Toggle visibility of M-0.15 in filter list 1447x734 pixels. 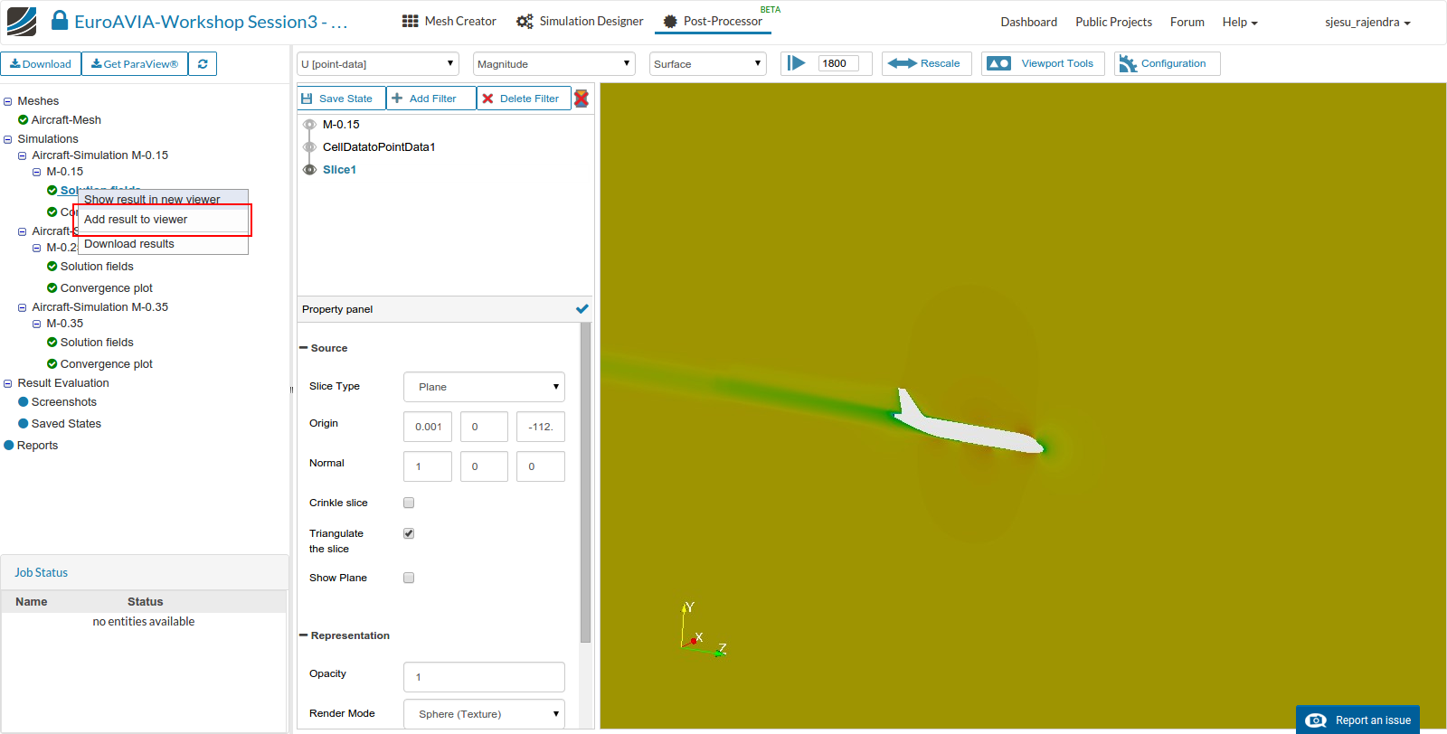click(309, 125)
